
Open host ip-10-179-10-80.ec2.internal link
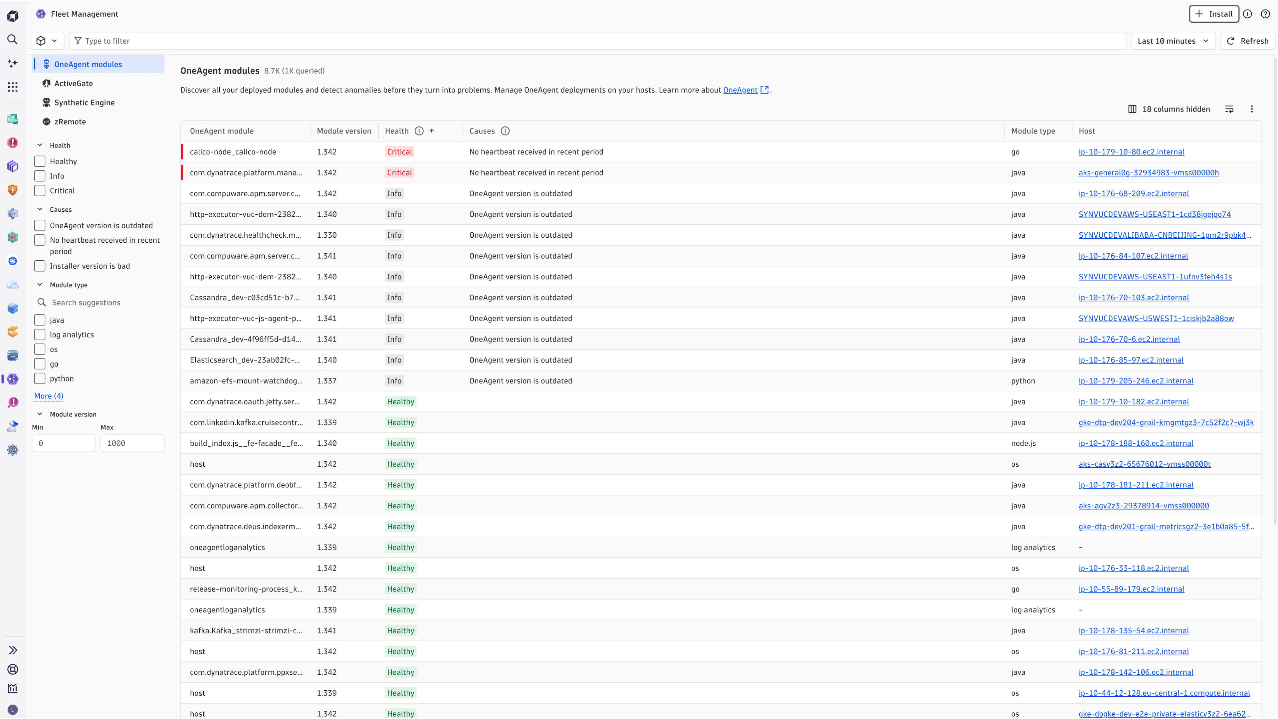pos(1131,152)
